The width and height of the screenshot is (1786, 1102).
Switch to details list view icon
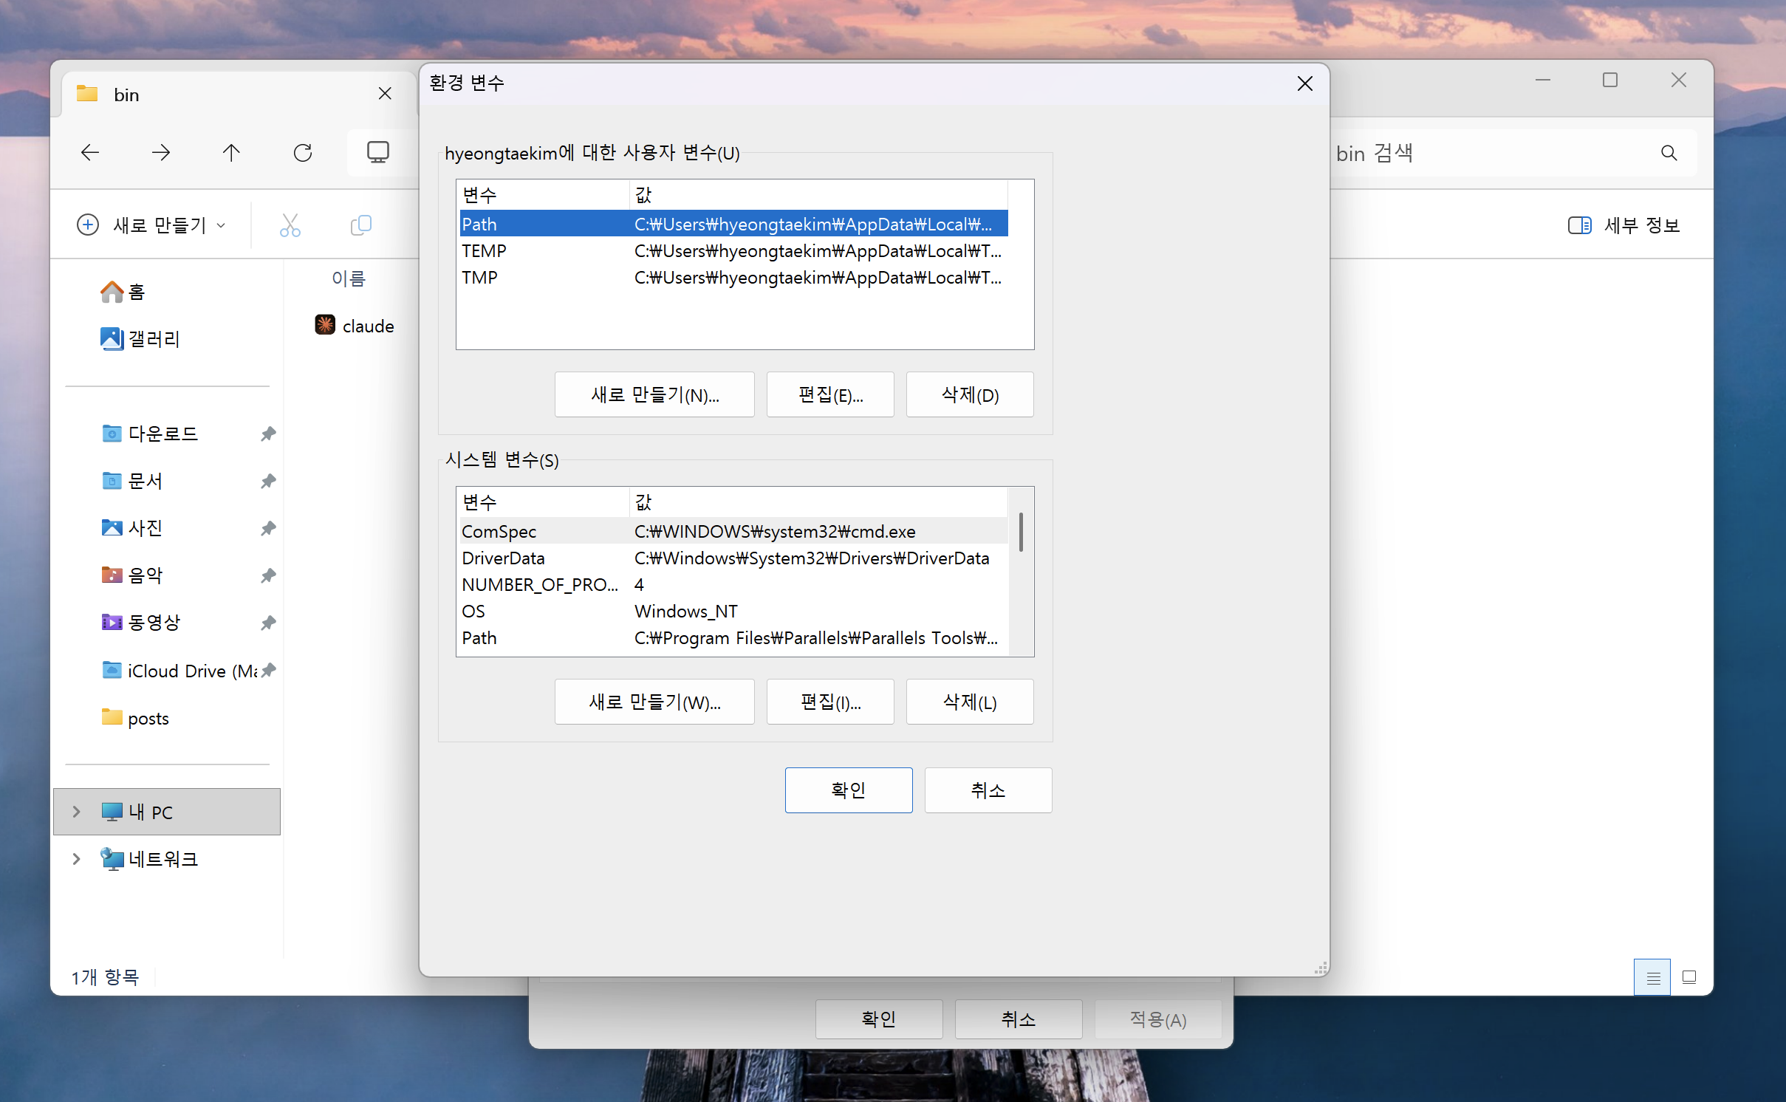click(x=1652, y=977)
